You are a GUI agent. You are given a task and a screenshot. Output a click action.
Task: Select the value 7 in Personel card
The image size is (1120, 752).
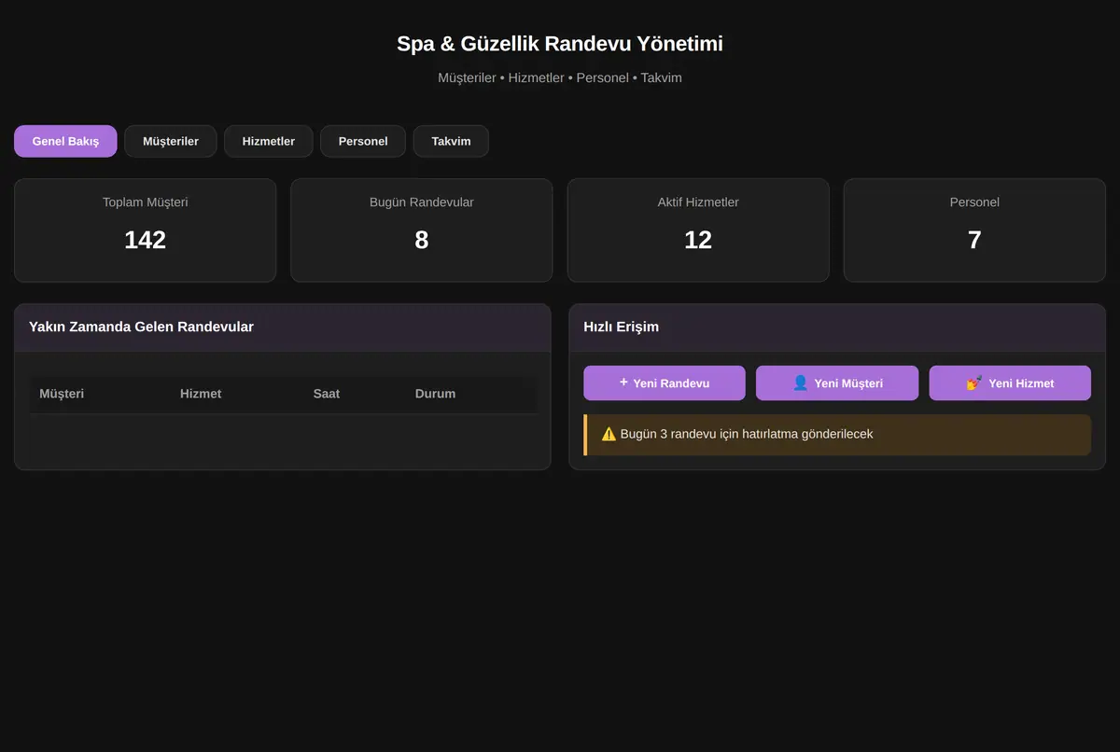974,240
